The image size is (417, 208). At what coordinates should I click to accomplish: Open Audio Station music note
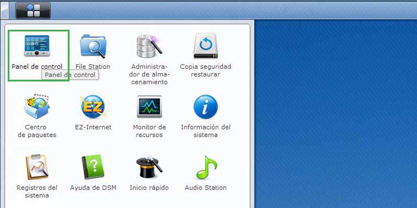click(x=206, y=167)
